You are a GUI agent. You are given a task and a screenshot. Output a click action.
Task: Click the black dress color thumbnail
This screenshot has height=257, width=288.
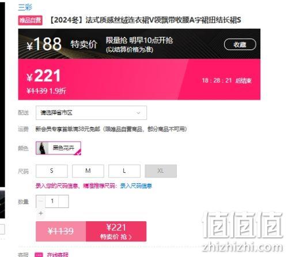[x=42, y=148]
